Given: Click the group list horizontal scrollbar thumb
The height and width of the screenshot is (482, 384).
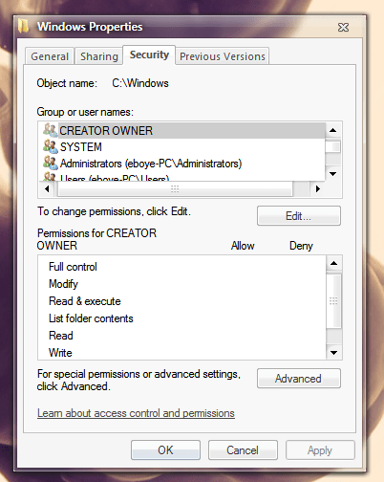Looking at the screenshot, I should tap(175, 189).
